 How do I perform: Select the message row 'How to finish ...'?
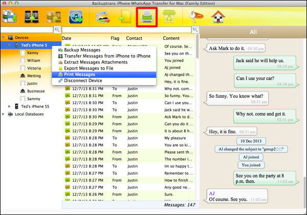(x=129, y=180)
